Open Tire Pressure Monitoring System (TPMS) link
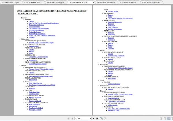Image resolution: width=173 pixels, height=121 pixels. coord(42,85)
